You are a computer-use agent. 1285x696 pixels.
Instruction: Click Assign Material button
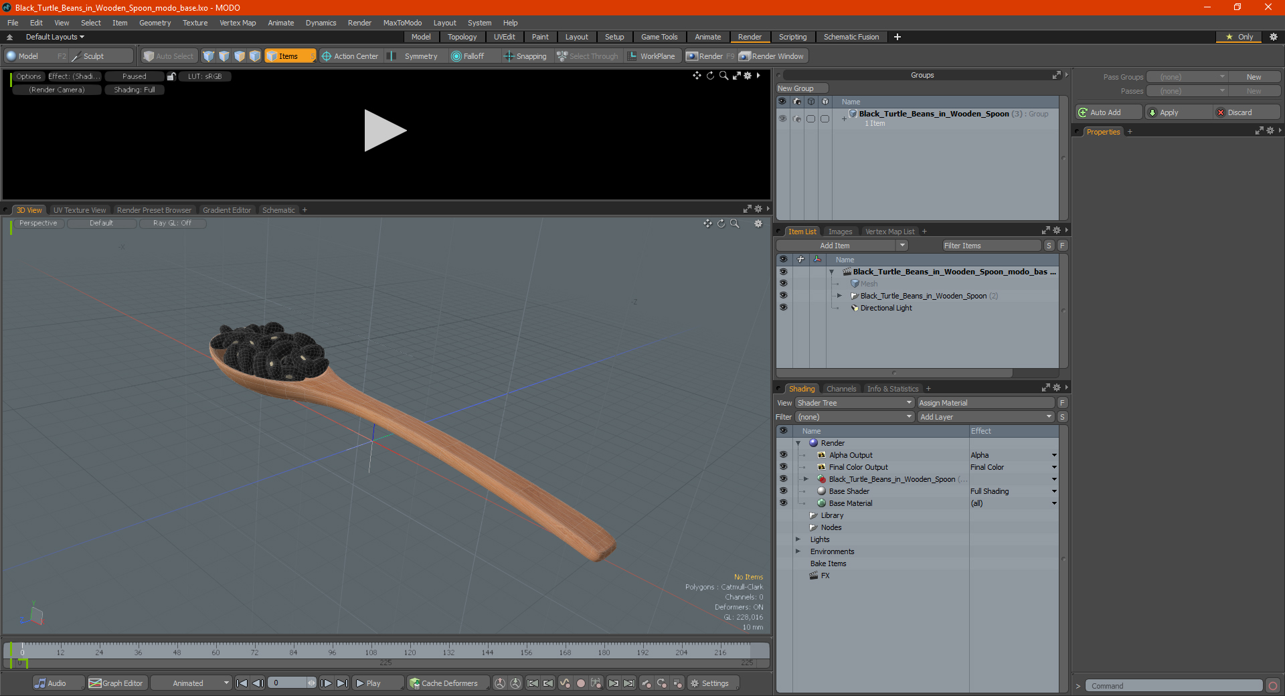986,403
